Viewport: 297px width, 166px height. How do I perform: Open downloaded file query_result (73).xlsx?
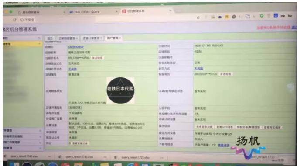[x=79, y=157]
